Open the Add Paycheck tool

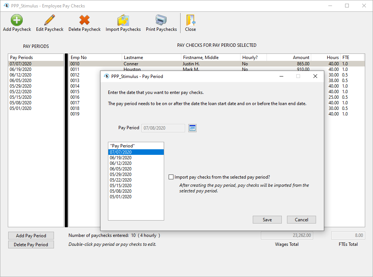click(x=16, y=22)
